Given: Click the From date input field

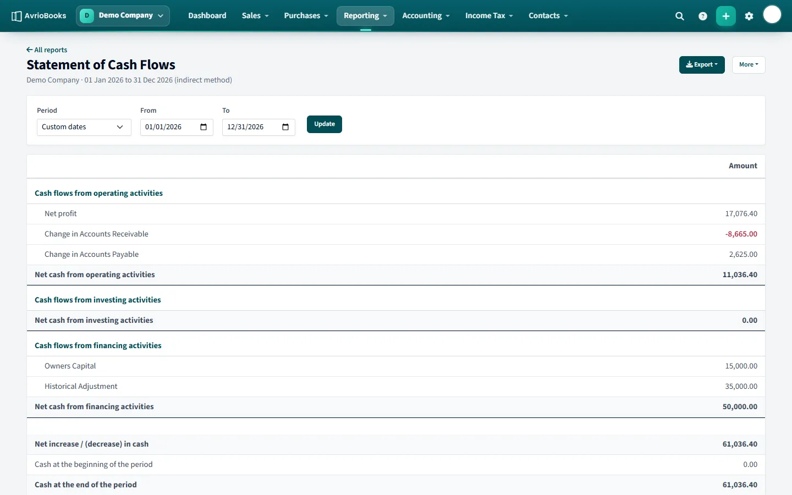Looking at the screenshot, I should click(177, 127).
